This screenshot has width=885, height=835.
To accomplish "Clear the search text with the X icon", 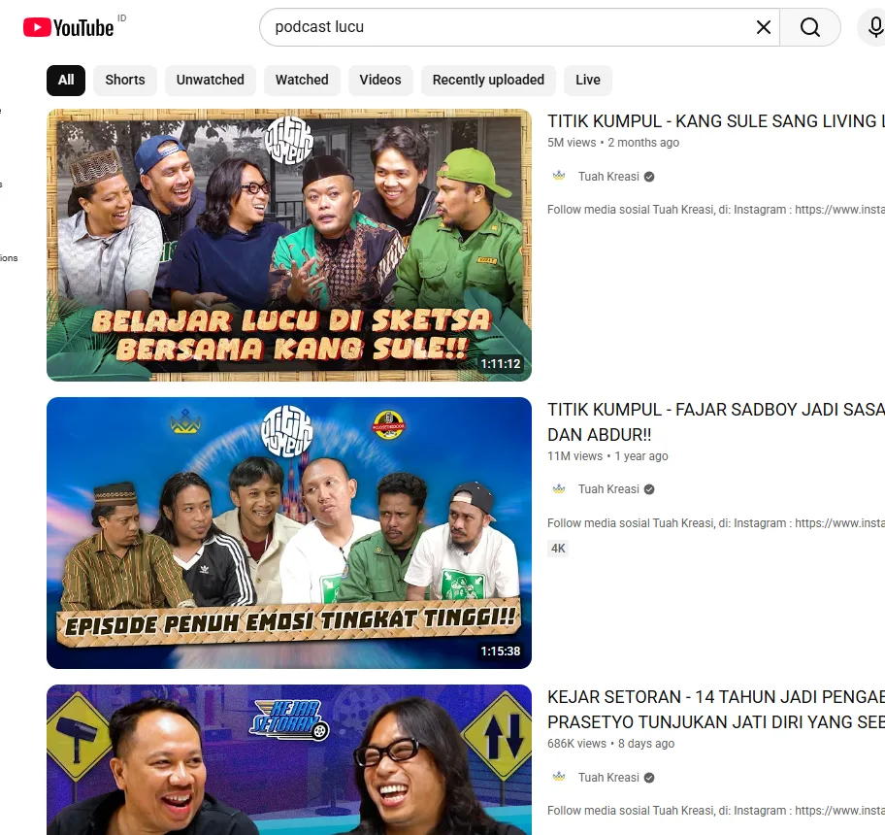I will 763,27.
